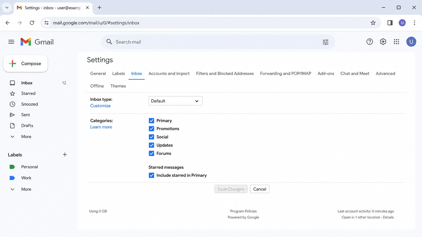Bookmark this tab with star icon
Image resolution: width=422 pixels, height=237 pixels.
click(x=373, y=23)
